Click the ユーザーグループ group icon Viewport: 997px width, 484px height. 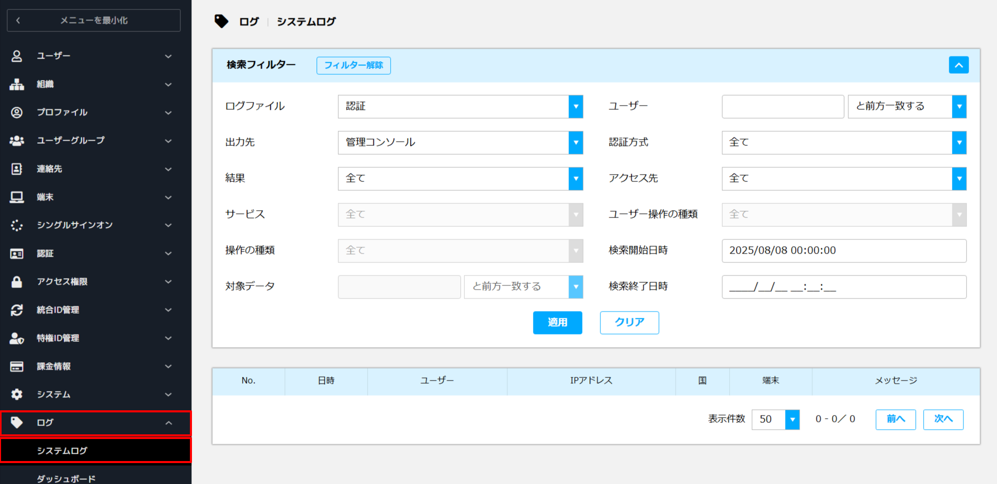click(17, 141)
